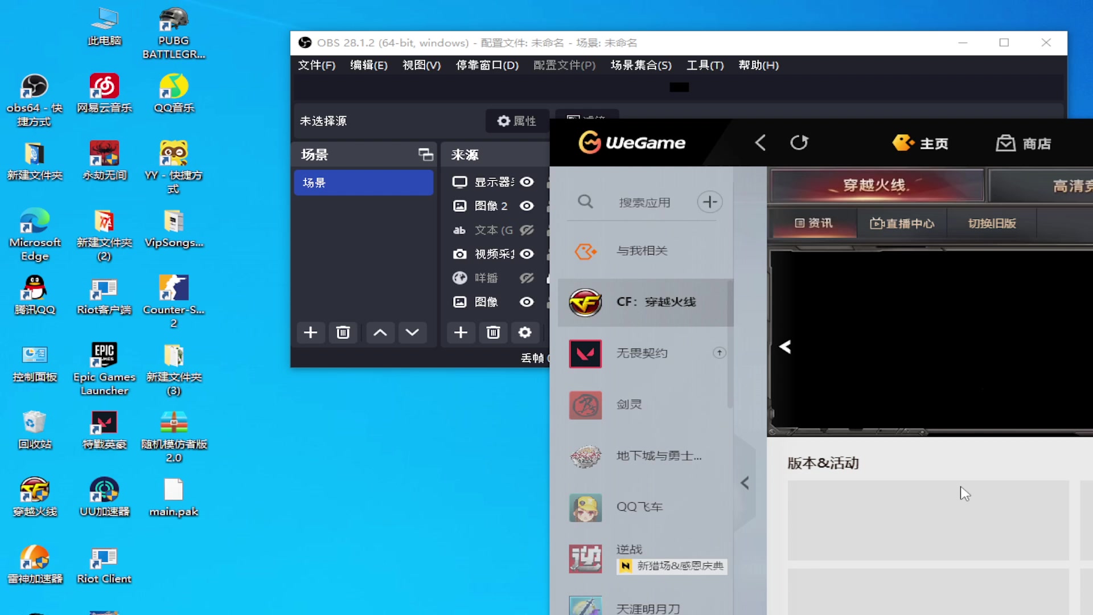Open obs64 shortcut on desktop
This screenshot has width=1093, height=615.
pyautogui.click(x=34, y=100)
